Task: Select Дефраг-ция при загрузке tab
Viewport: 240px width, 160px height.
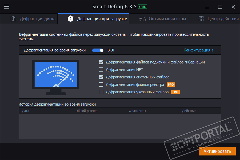Action: pyautogui.click(x=93, y=19)
